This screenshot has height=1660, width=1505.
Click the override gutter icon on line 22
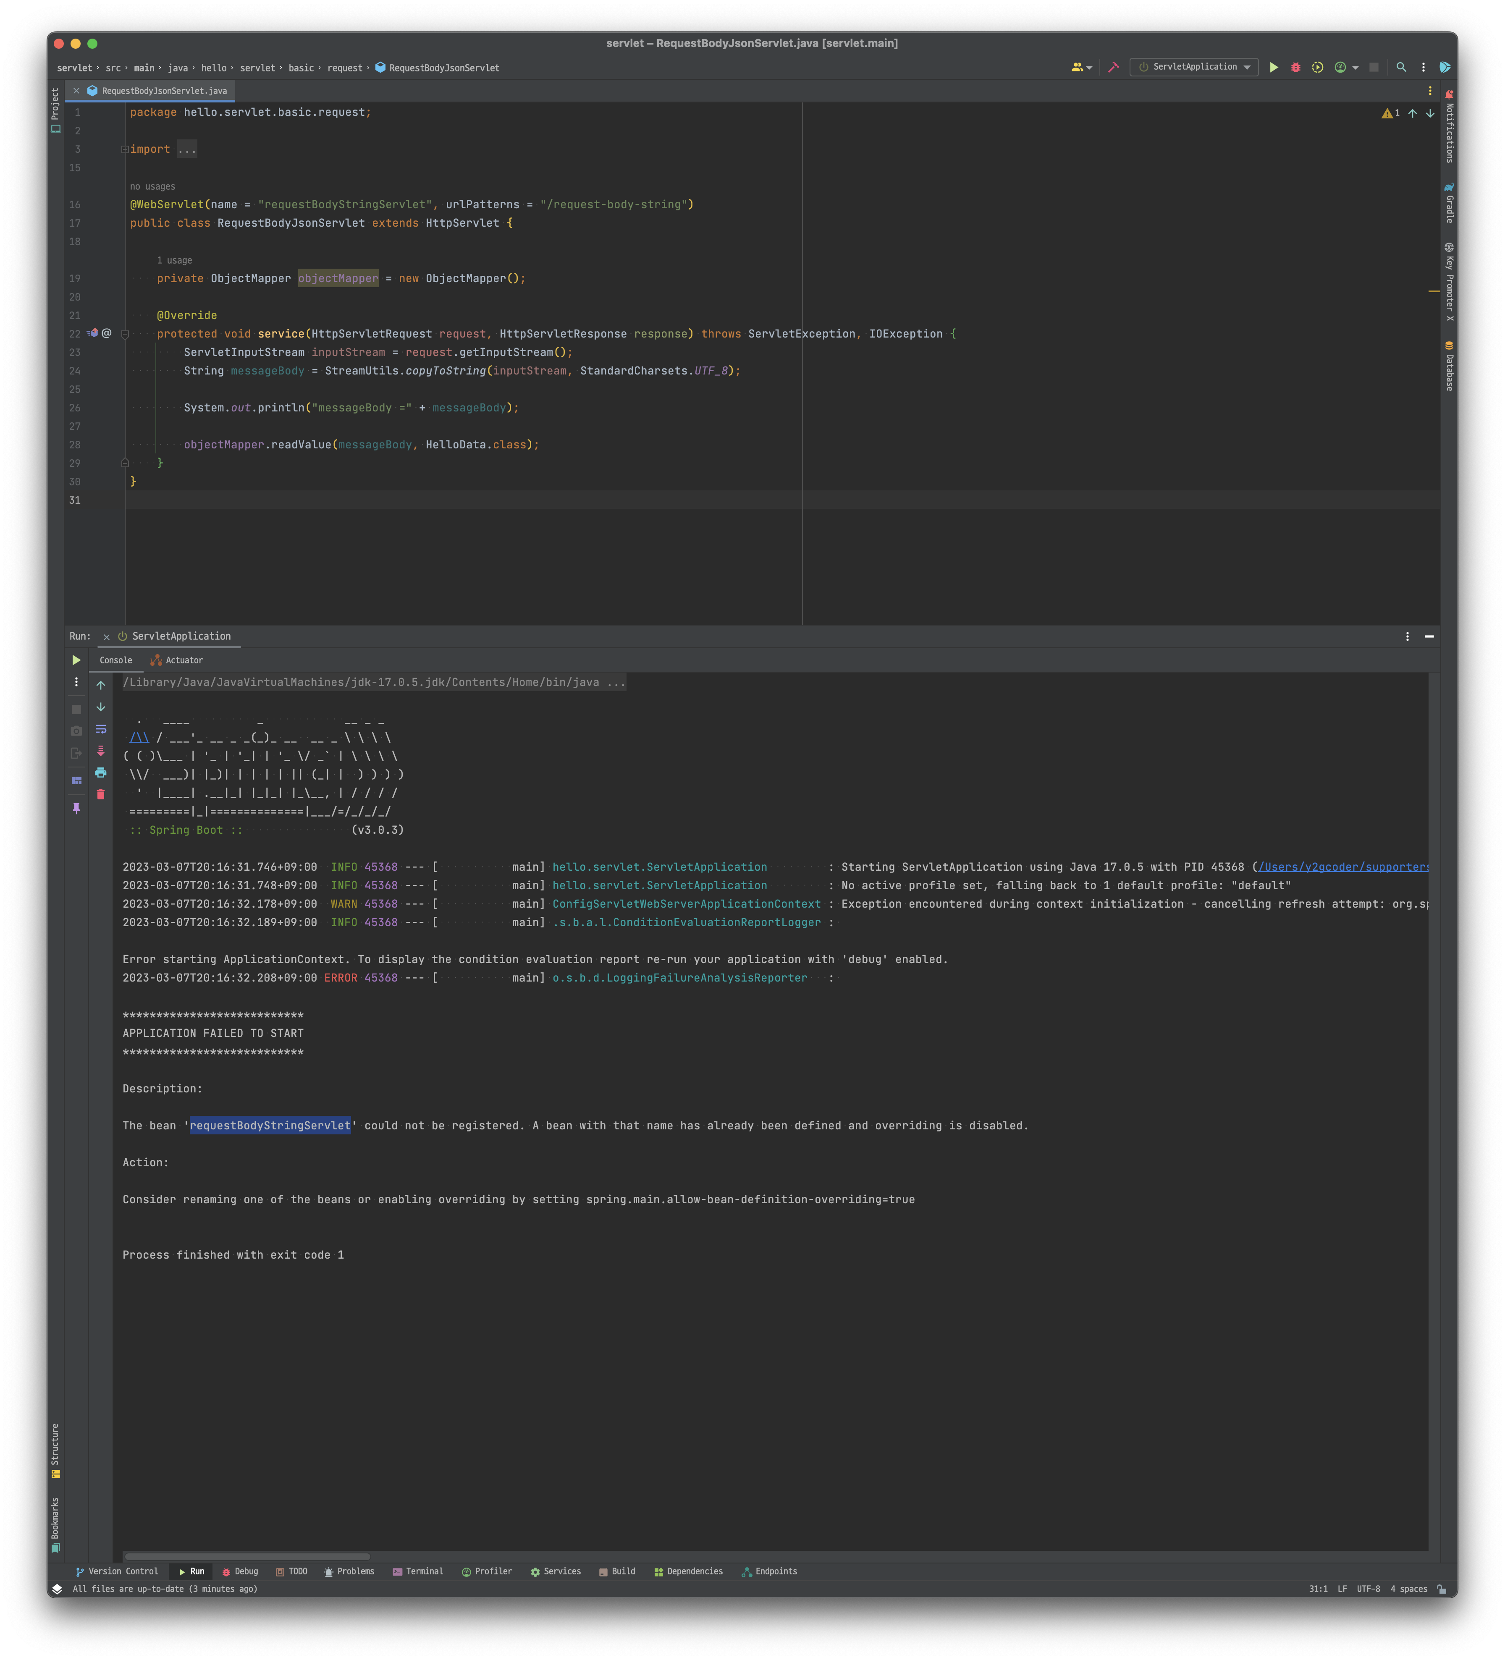[x=93, y=333]
